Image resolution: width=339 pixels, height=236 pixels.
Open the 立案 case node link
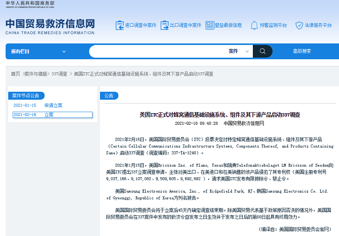[x=49, y=115]
